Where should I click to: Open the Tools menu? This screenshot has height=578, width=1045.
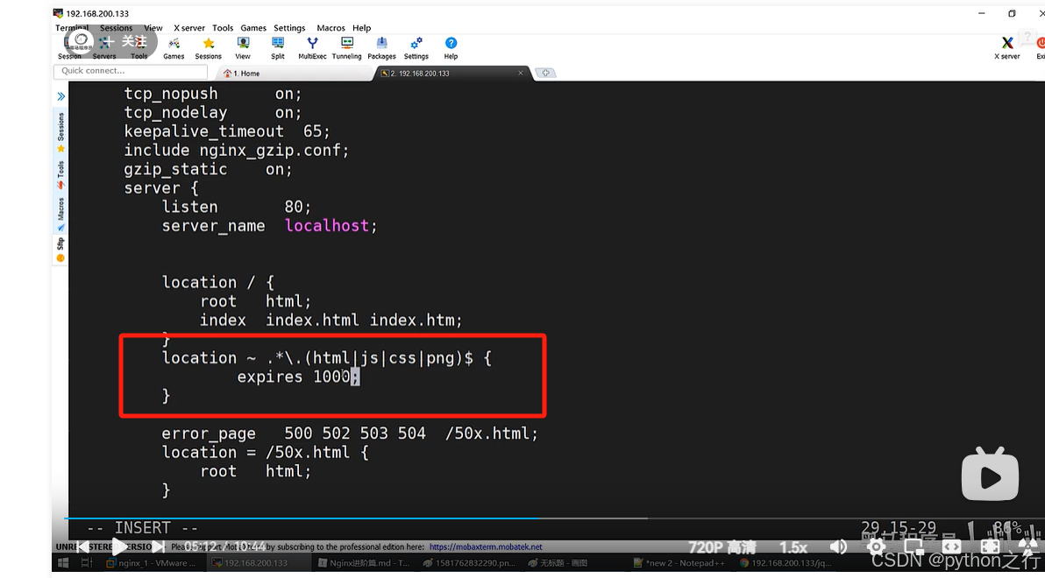(x=223, y=28)
